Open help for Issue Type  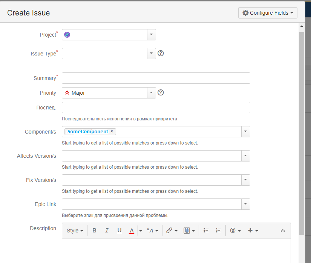(161, 53)
